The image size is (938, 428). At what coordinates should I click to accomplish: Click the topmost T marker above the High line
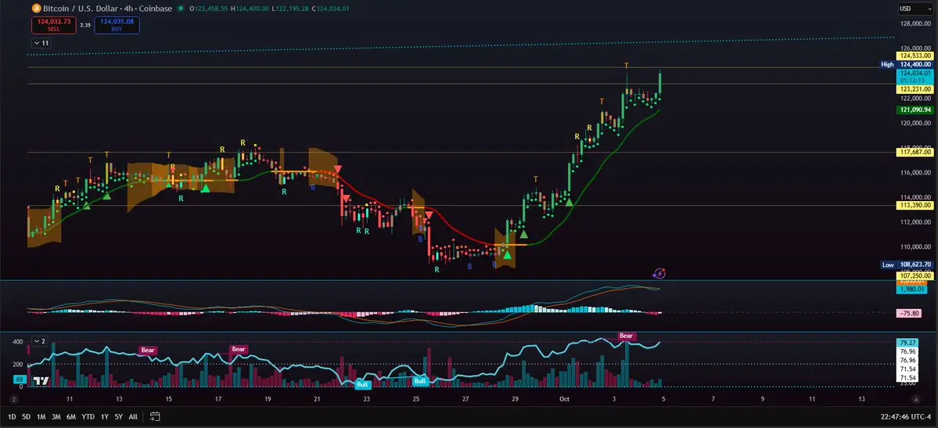coord(627,65)
